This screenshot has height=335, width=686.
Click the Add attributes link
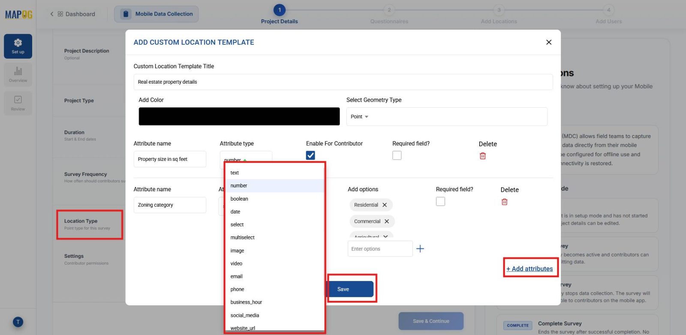(530, 269)
